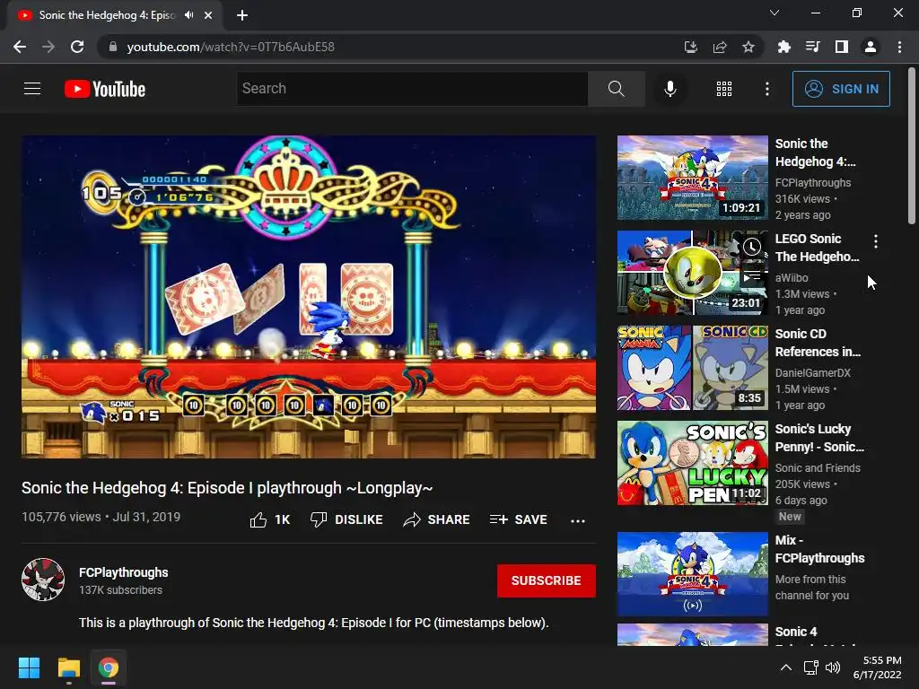Open FCPlaythroughs channel avatar
The image size is (919, 689).
43,580
